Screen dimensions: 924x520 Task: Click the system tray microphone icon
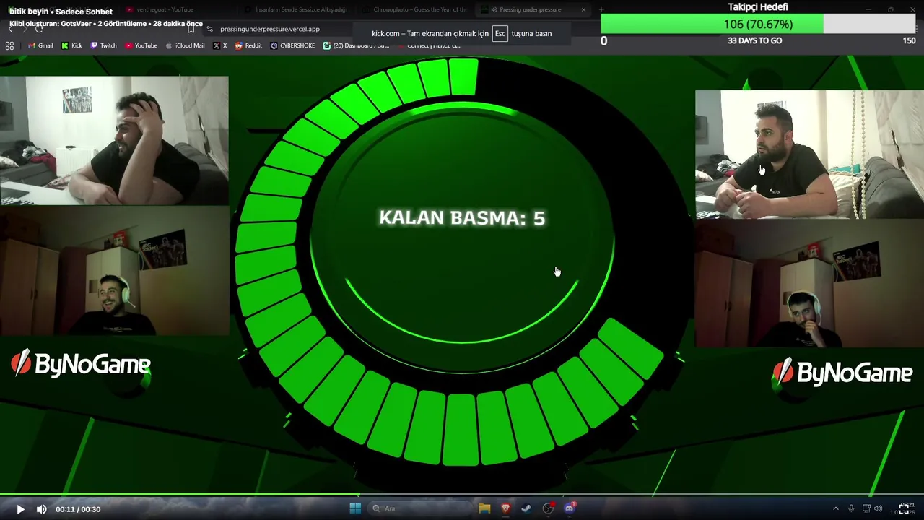(x=851, y=508)
